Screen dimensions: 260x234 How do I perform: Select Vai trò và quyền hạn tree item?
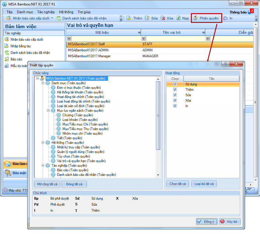[x=81, y=161]
